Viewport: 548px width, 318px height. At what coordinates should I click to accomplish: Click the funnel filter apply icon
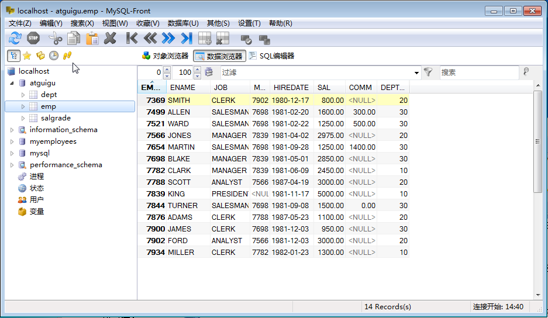click(428, 72)
